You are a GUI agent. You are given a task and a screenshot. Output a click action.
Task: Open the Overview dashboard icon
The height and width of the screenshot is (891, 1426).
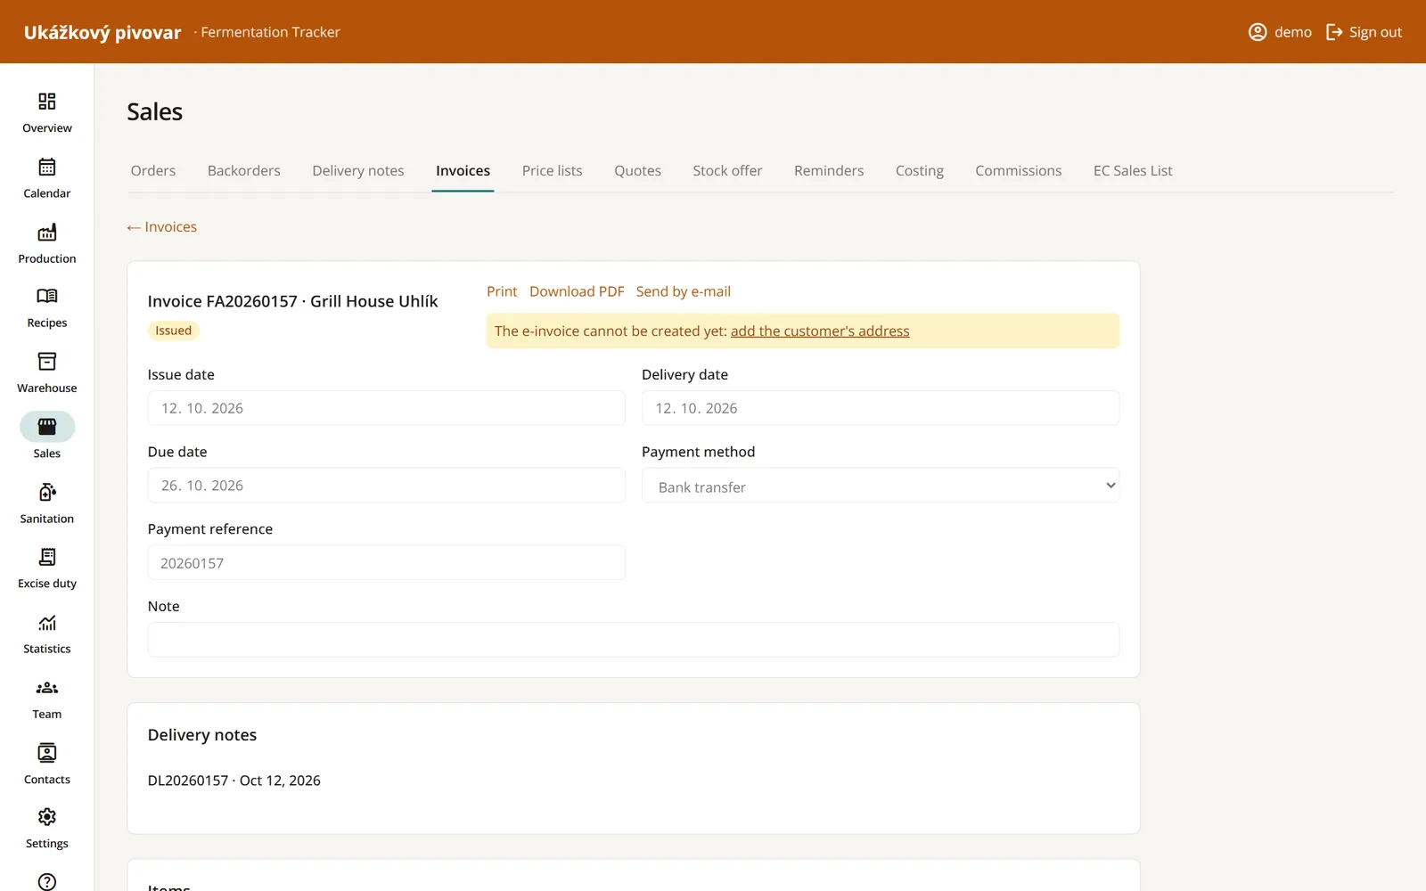(47, 102)
